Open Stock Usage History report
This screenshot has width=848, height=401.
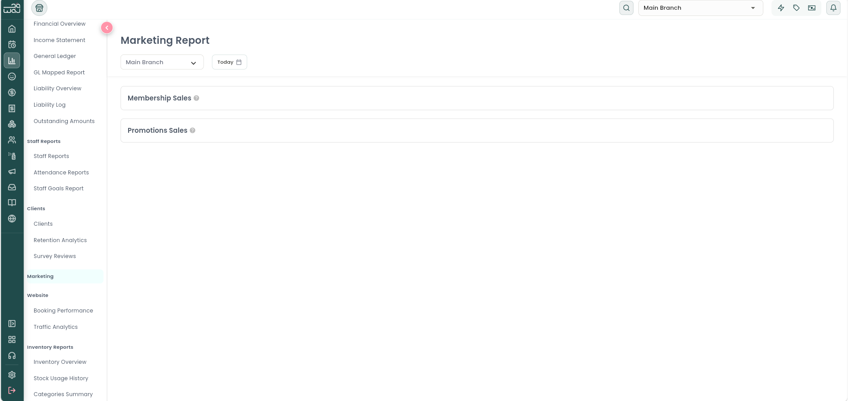click(x=61, y=378)
